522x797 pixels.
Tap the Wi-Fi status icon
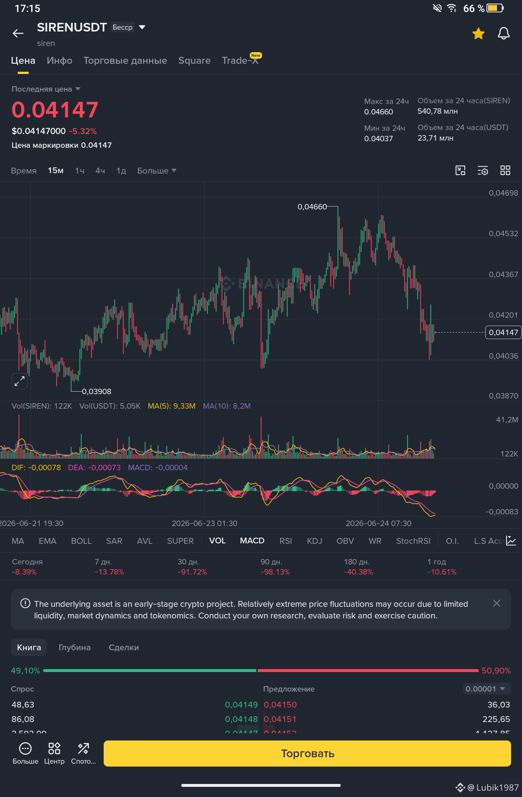[x=452, y=8]
